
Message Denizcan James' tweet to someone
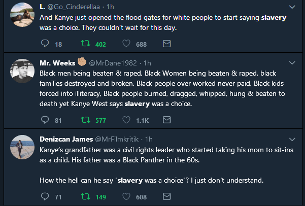pyautogui.click(x=166, y=196)
